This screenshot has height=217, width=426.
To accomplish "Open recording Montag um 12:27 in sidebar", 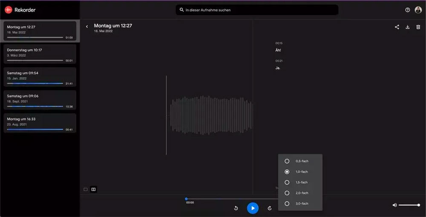I will click(x=40, y=31).
